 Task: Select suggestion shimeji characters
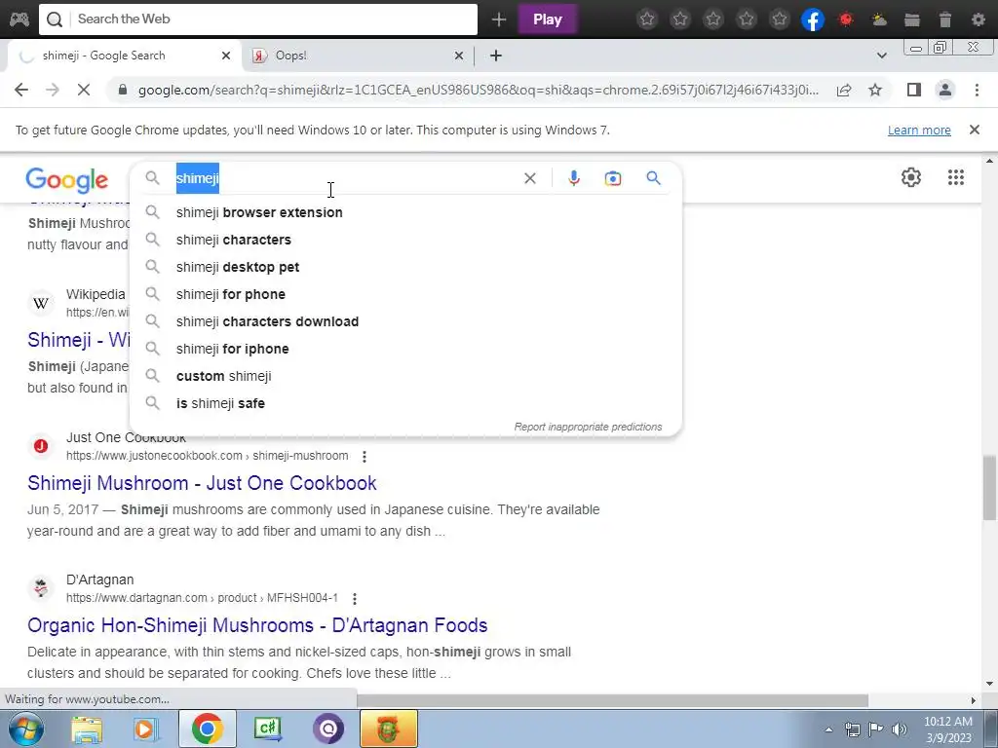point(405,240)
